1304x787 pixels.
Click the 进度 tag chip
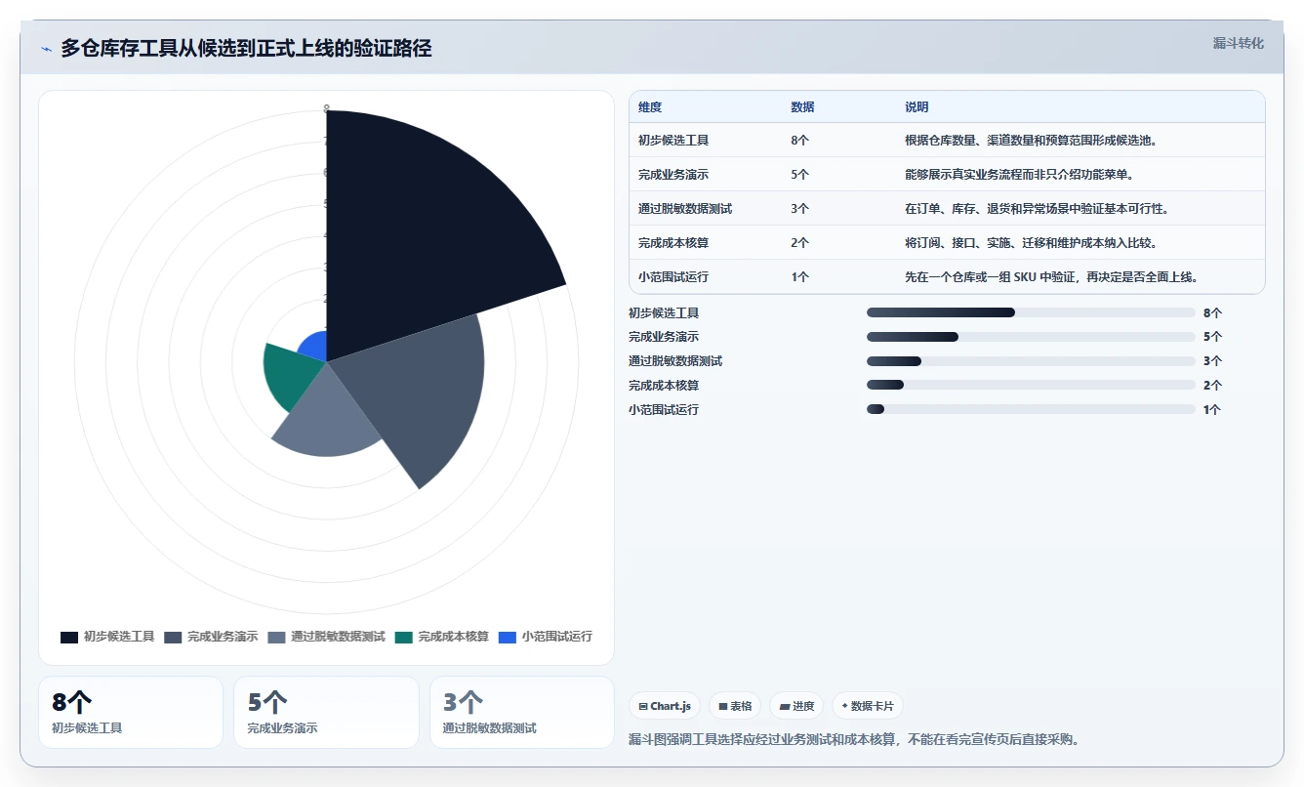click(x=796, y=706)
